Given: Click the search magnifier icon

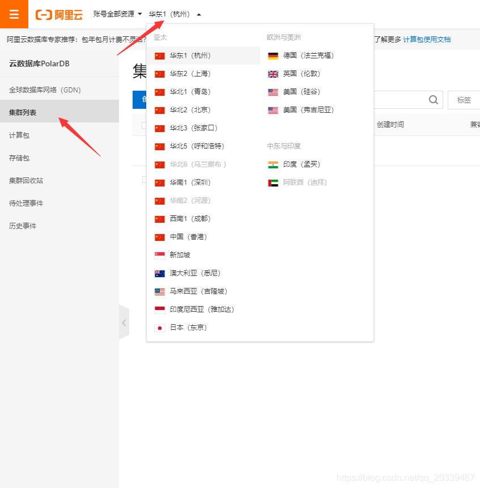Looking at the screenshot, I should pyautogui.click(x=434, y=100).
